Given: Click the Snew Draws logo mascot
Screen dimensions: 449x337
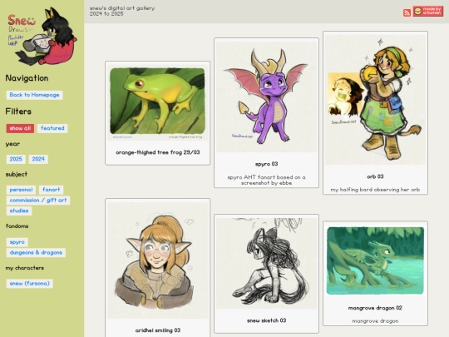Looking at the screenshot, I should coord(42,36).
